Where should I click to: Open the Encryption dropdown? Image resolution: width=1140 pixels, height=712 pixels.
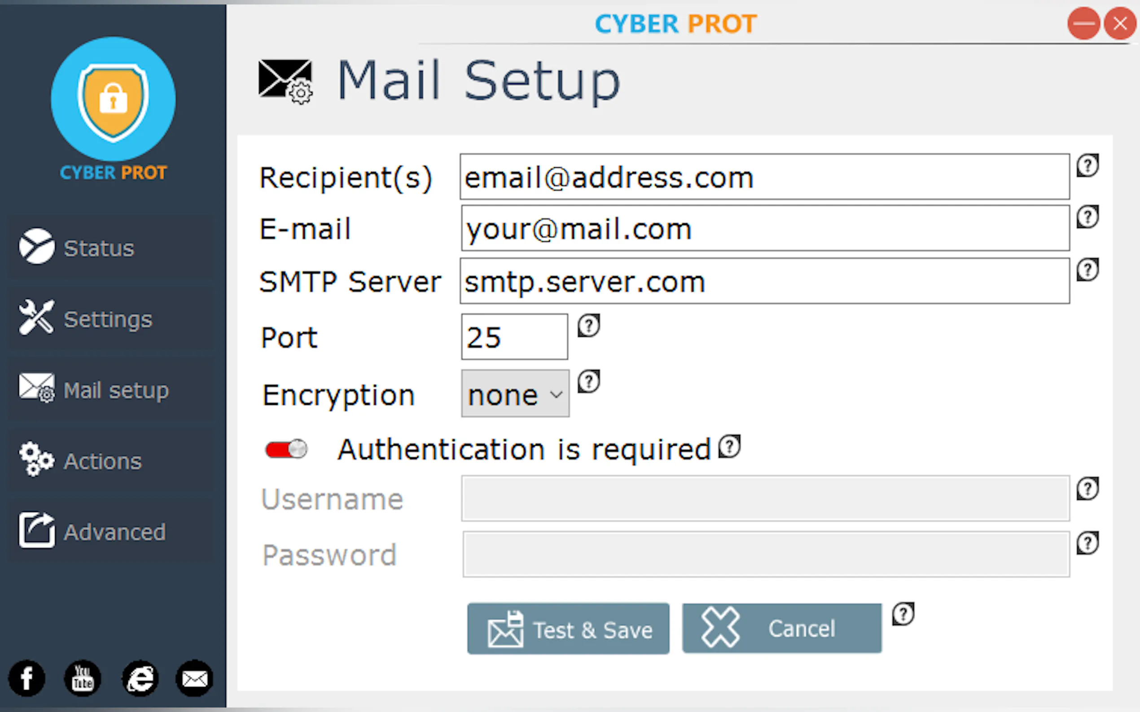click(x=515, y=394)
